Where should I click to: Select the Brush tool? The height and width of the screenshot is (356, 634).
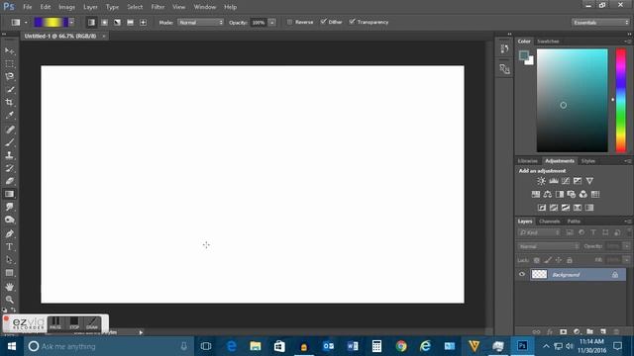pyautogui.click(x=9, y=142)
